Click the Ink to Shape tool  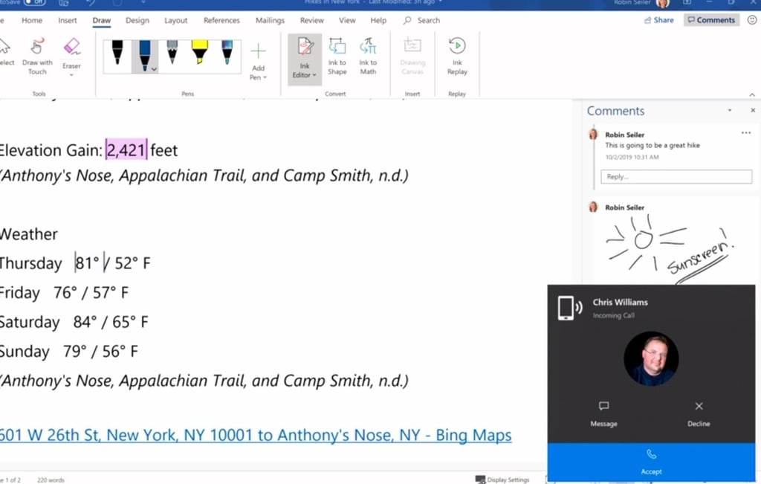click(337, 57)
